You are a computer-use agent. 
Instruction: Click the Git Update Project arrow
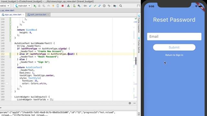(90, 6)
